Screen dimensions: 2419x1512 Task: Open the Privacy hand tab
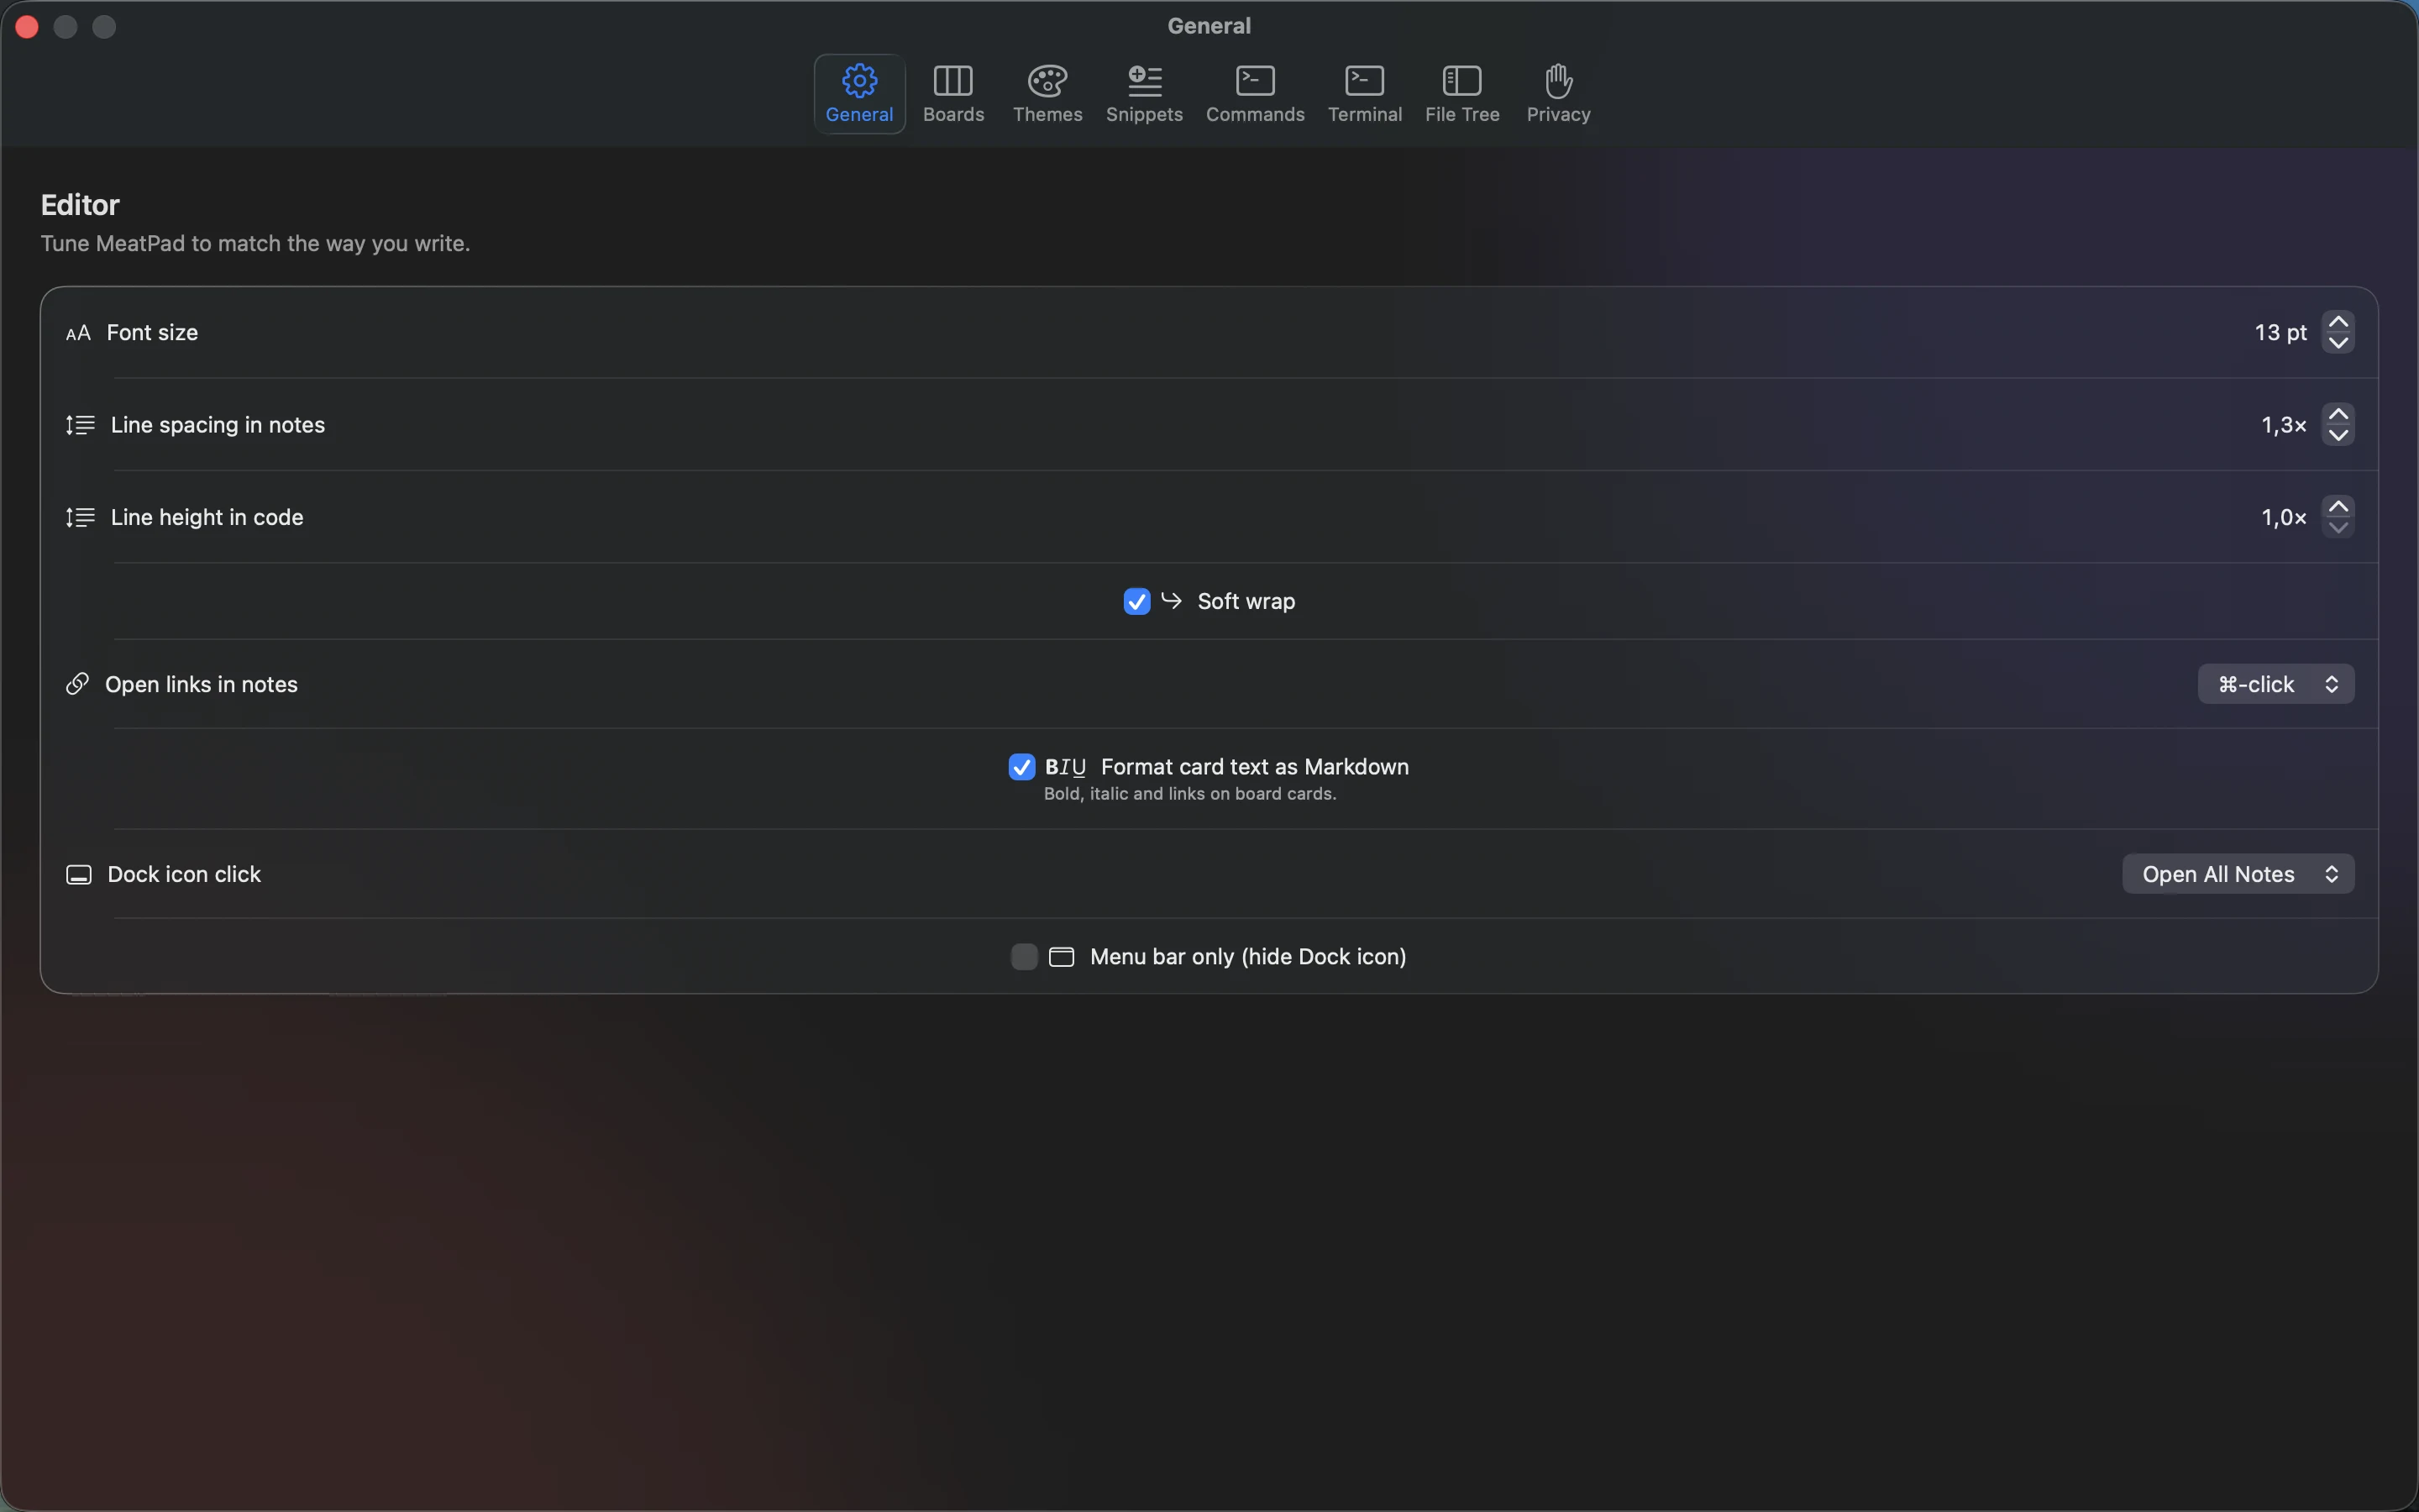[1557, 94]
